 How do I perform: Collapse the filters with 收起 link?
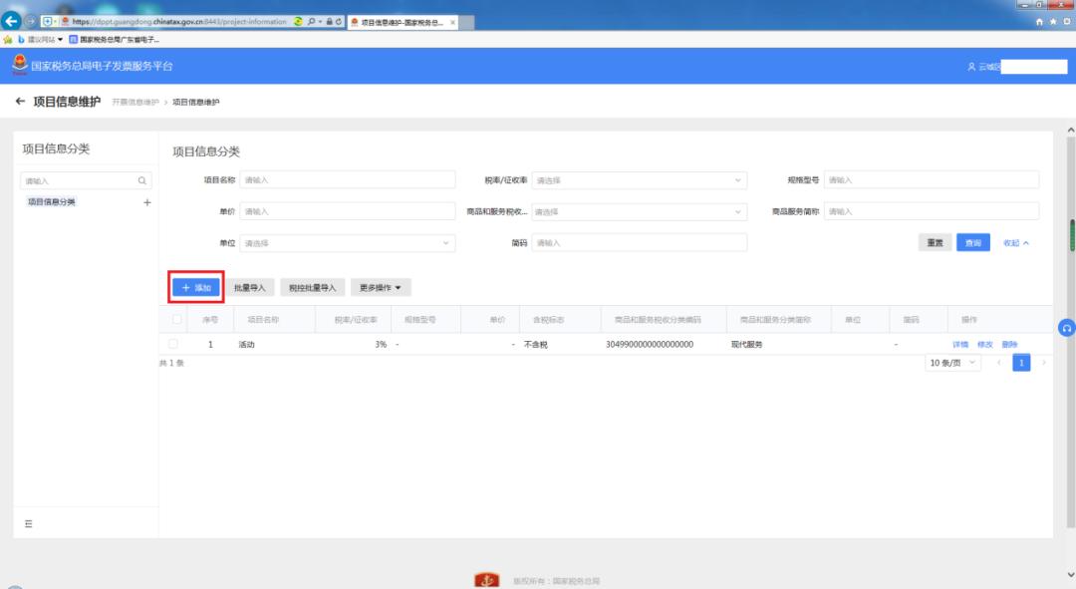1015,243
